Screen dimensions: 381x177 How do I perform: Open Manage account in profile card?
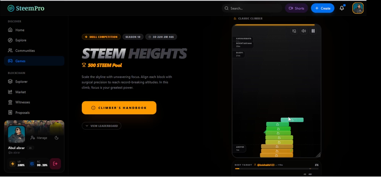click(39, 138)
